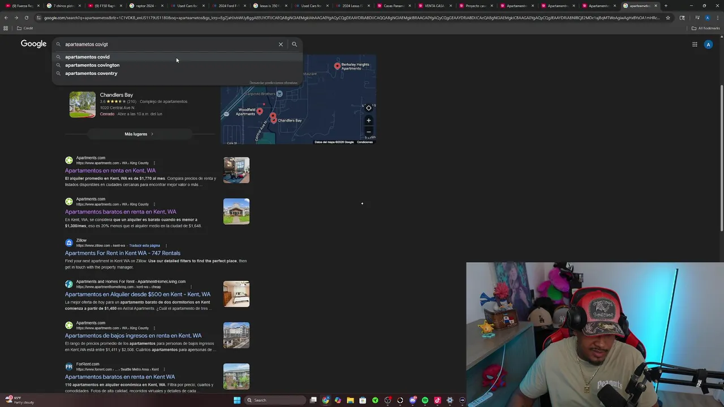Click Denunciar predicciones ofensivas link

tap(273, 83)
